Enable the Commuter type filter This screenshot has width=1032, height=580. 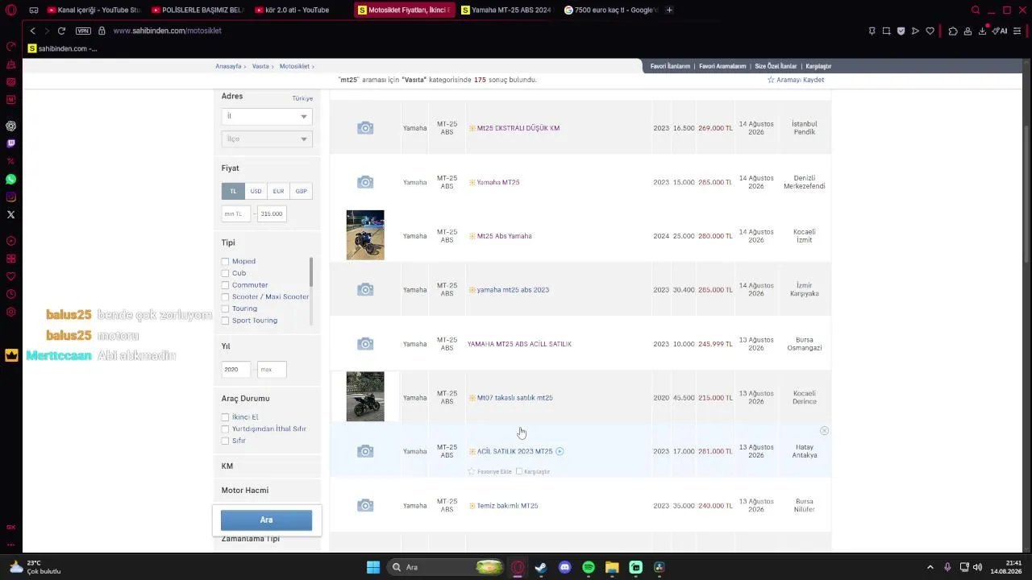click(225, 285)
